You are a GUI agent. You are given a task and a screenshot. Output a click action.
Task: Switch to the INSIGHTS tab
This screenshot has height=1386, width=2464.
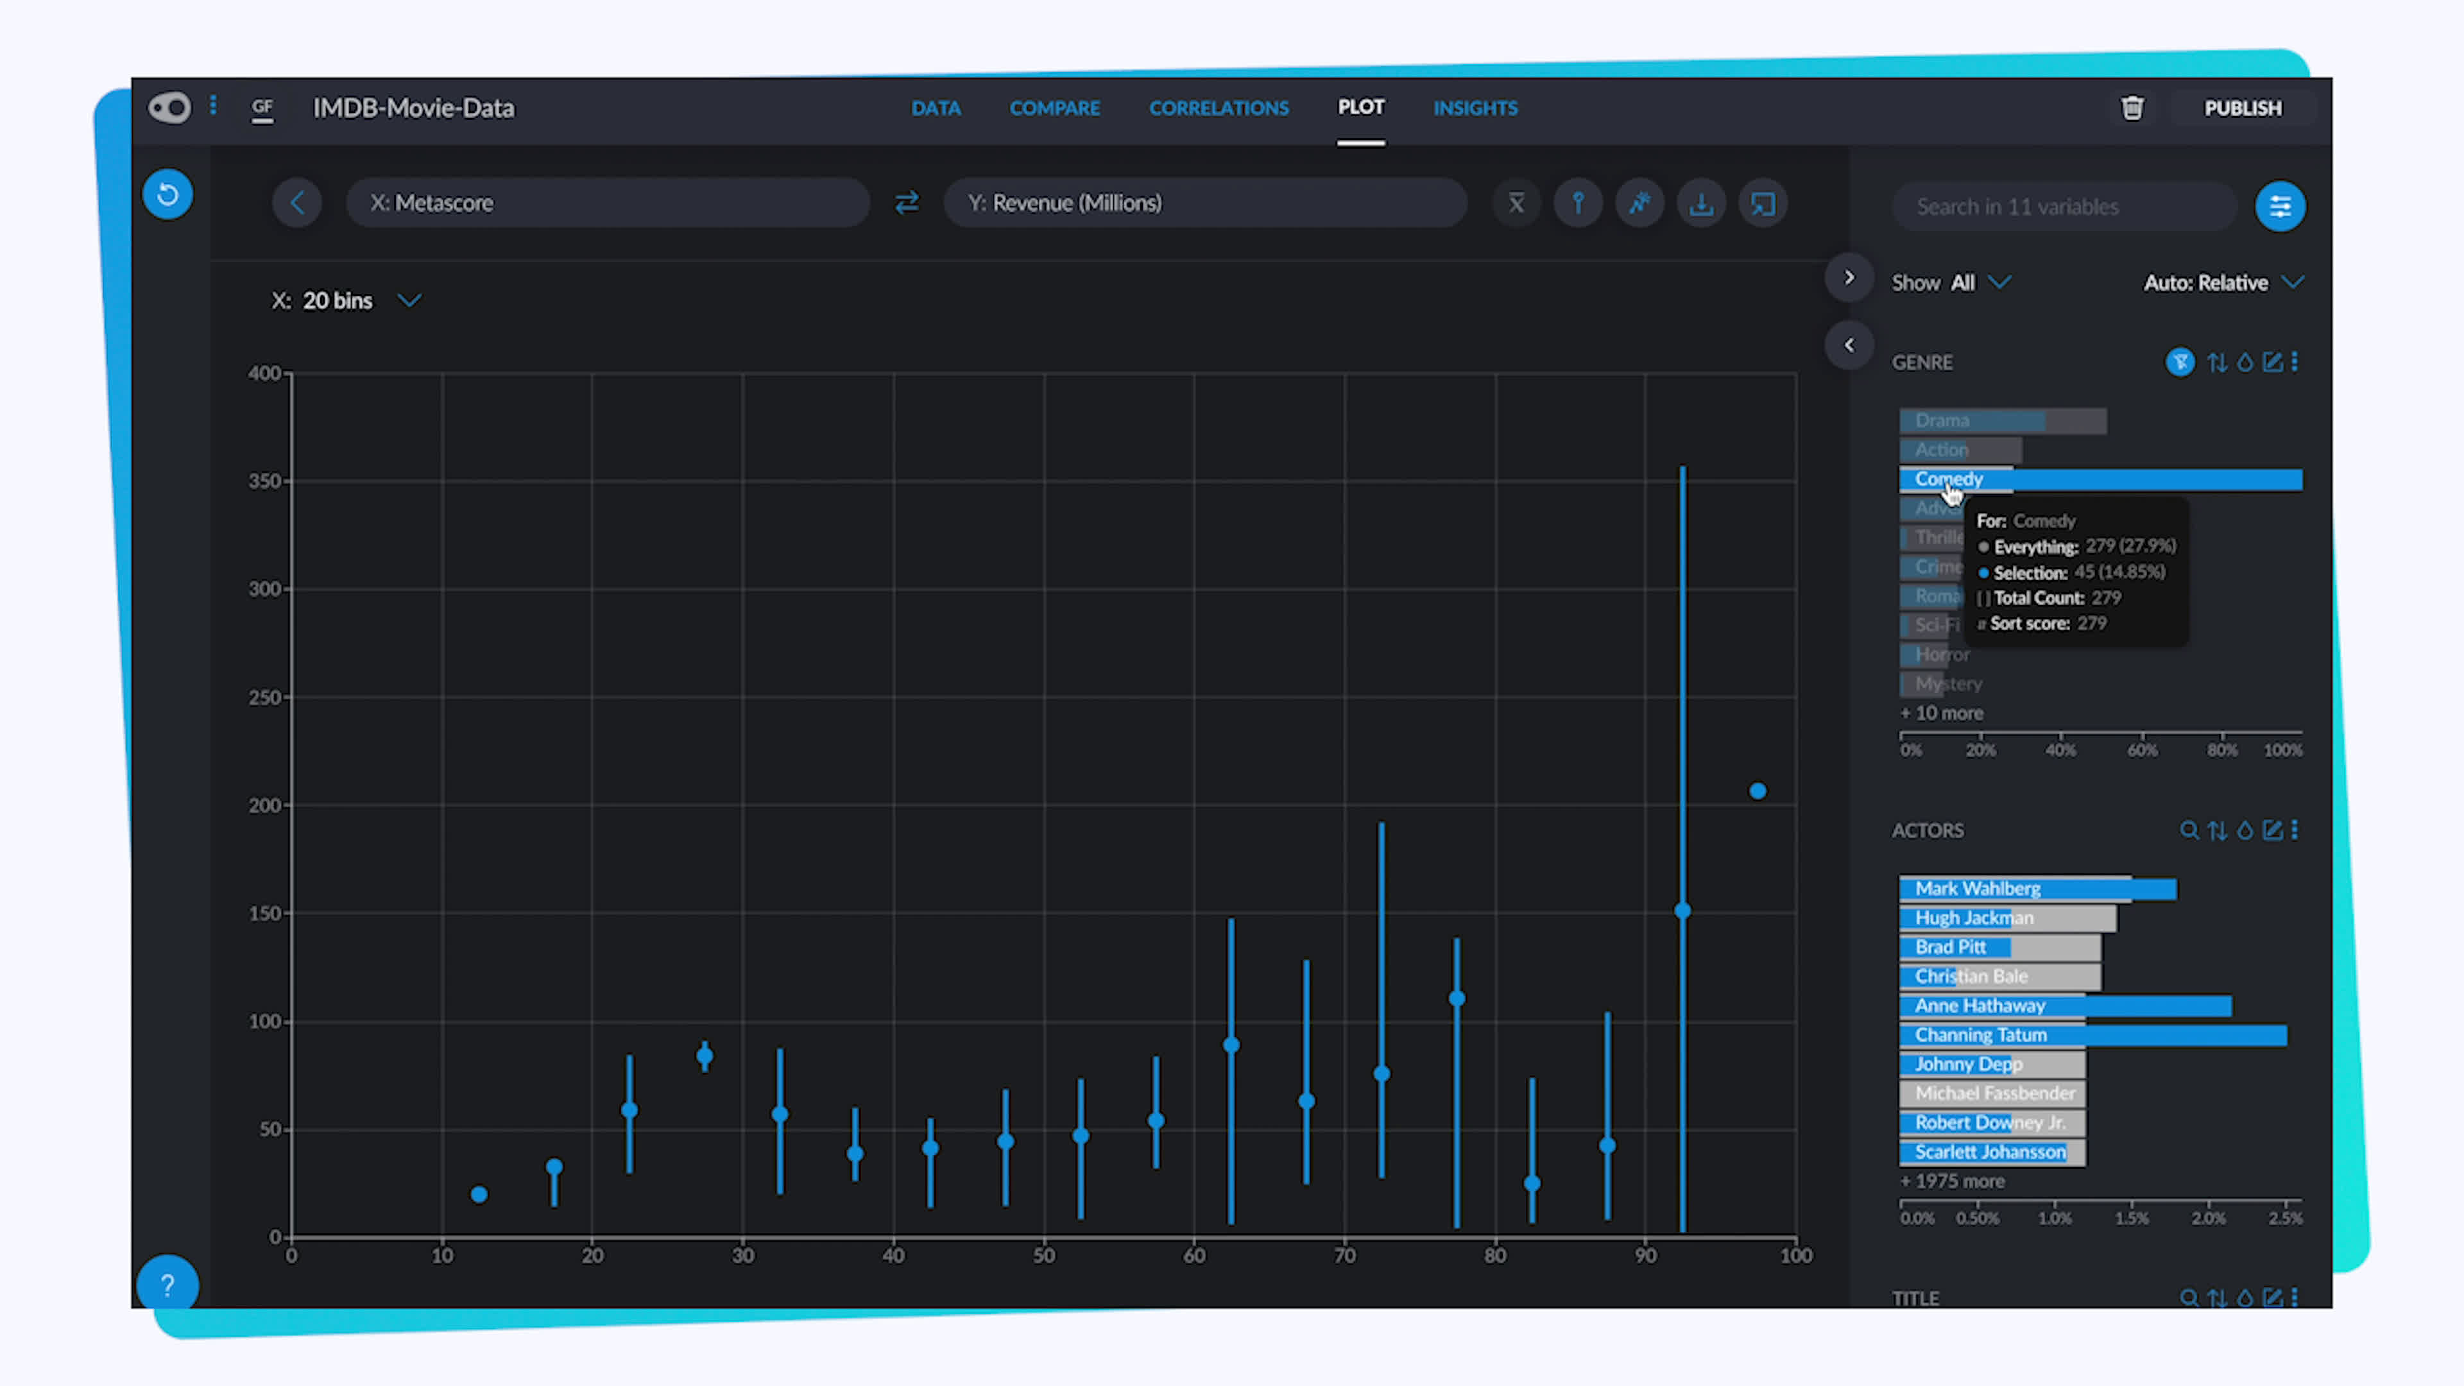1475,108
